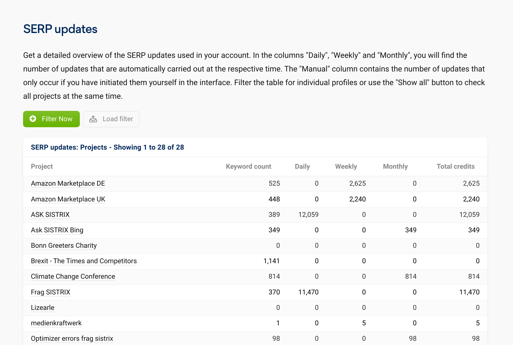513x345 pixels.
Task: Click the table title showing 1 to 28 of 28
Action: [x=107, y=148]
